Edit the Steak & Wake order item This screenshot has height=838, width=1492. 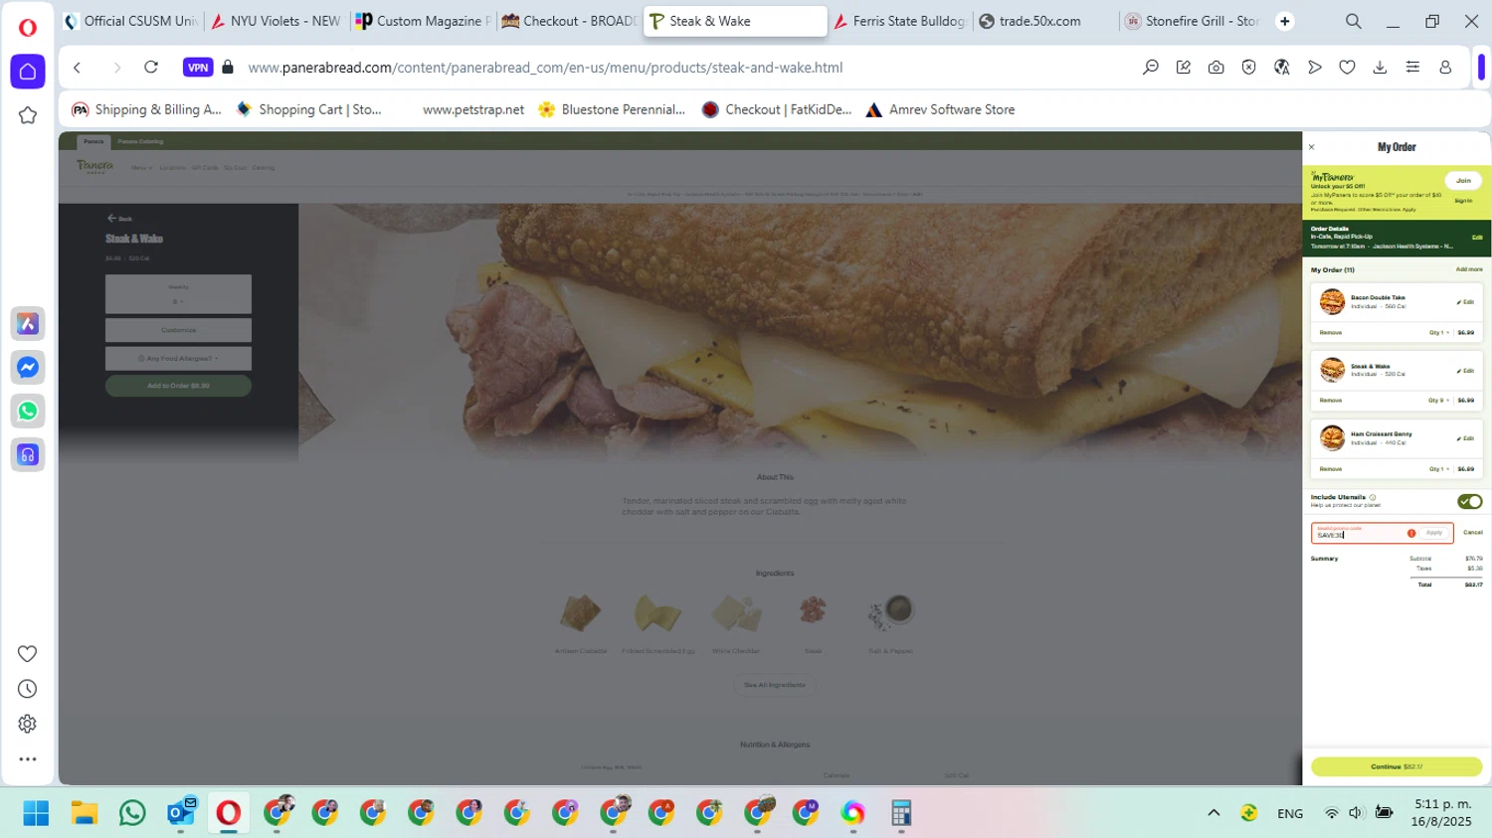pos(1466,371)
